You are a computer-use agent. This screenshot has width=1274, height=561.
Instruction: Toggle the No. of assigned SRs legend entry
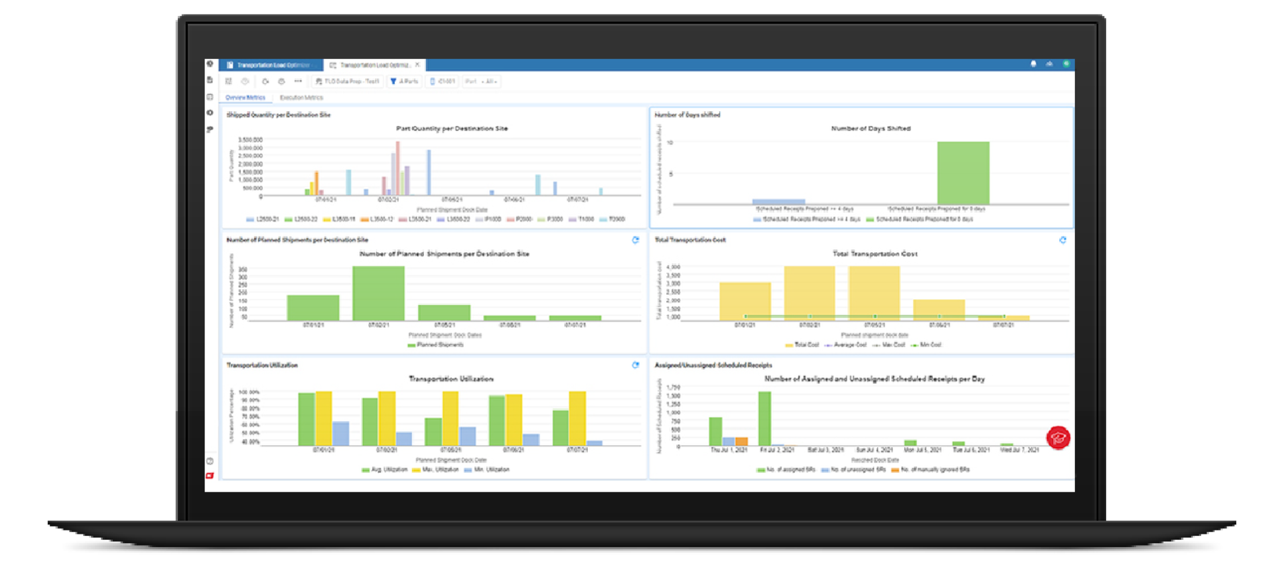point(786,469)
